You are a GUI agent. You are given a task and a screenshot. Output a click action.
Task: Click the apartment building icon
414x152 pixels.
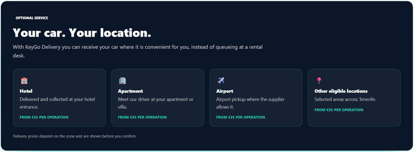pyautogui.click(x=122, y=81)
